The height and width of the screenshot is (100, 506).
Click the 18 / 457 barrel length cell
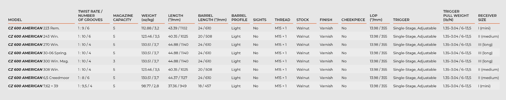coord(204,86)
